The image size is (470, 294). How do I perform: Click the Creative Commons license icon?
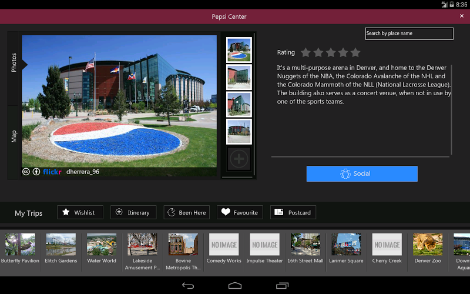click(26, 172)
